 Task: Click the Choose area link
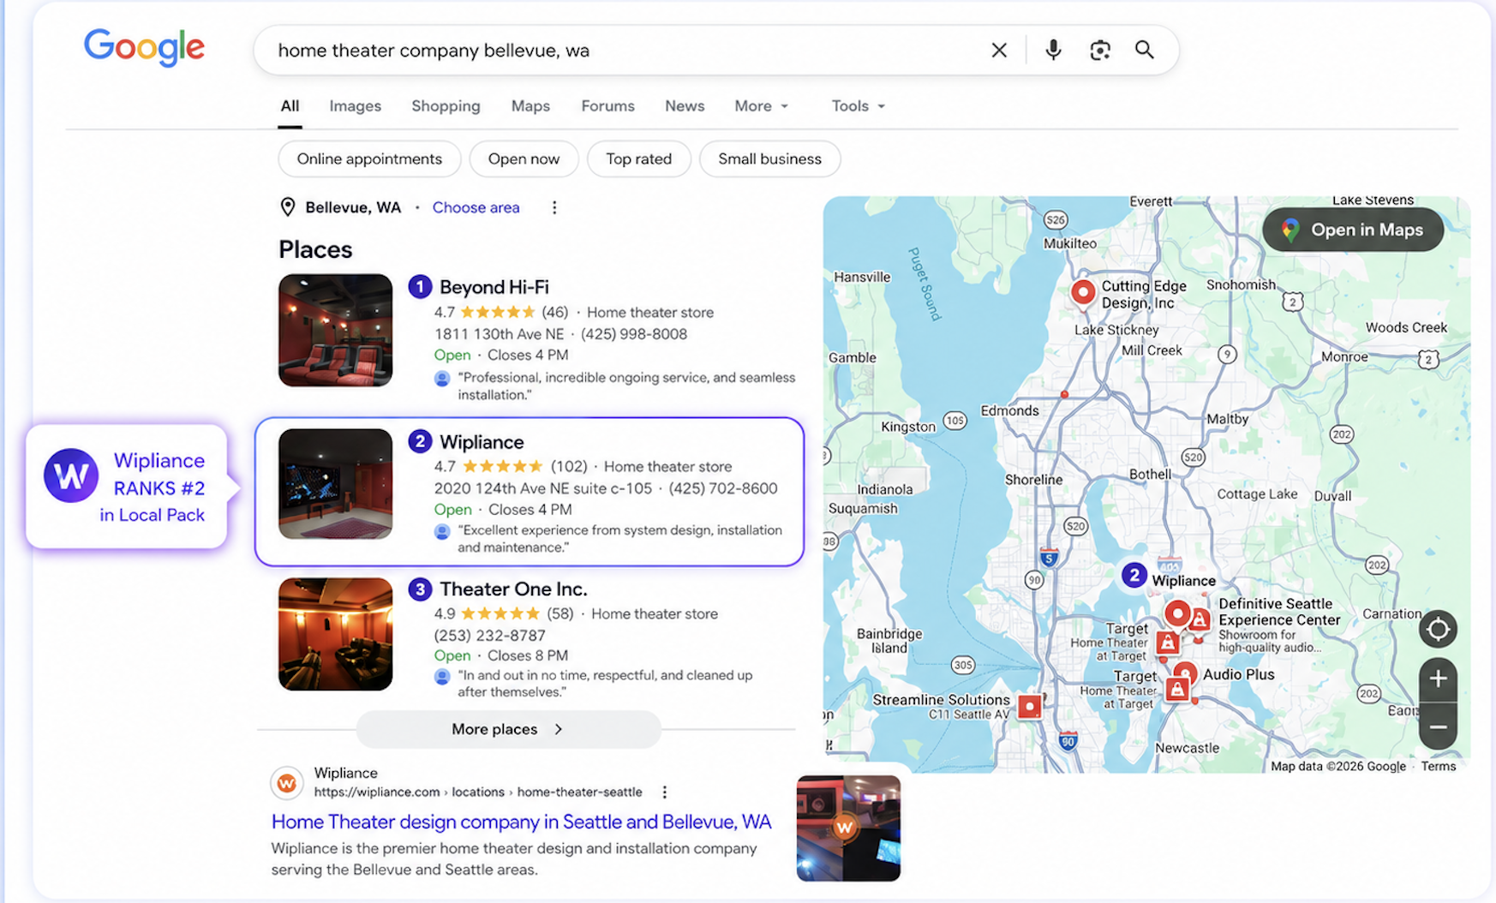coord(476,207)
